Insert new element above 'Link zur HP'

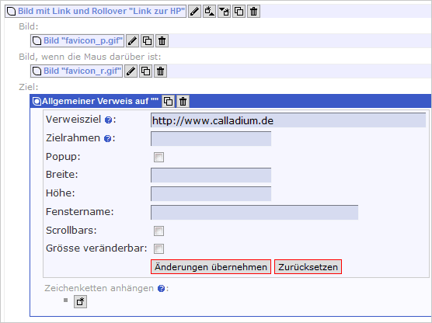click(x=209, y=12)
